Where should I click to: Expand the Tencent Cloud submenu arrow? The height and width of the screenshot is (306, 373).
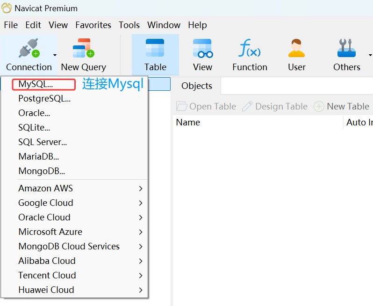click(x=141, y=276)
